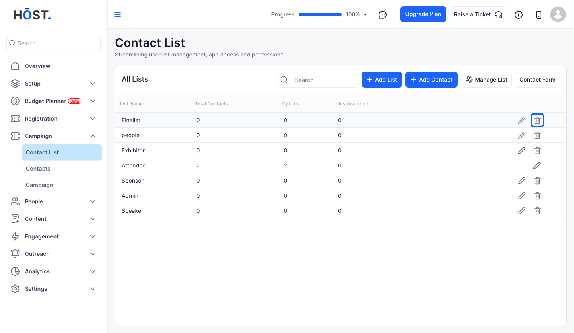Click the HOST logo
The width and height of the screenshot is (574, 333).
pos(32,15)
